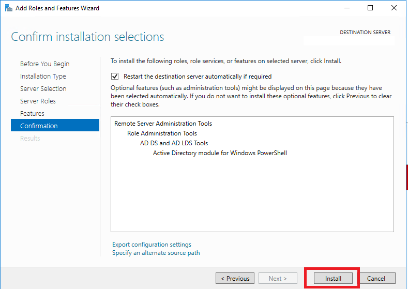Go back with the Previous button
The height and width of the screenshot is (289, 408).
click(235, 278)
